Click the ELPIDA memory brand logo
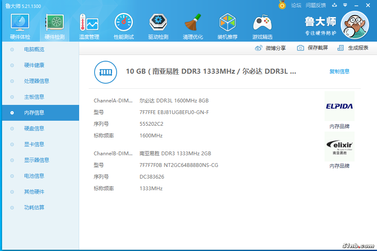This screenshot has width=377, height=251. pyautogui.click(x=339, y=106)
